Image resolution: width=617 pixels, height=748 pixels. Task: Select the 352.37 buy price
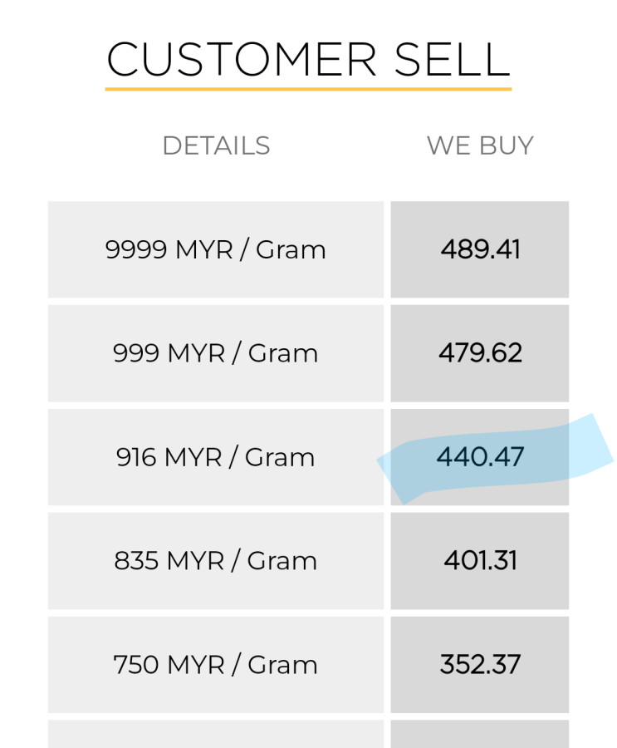point(480,665)
